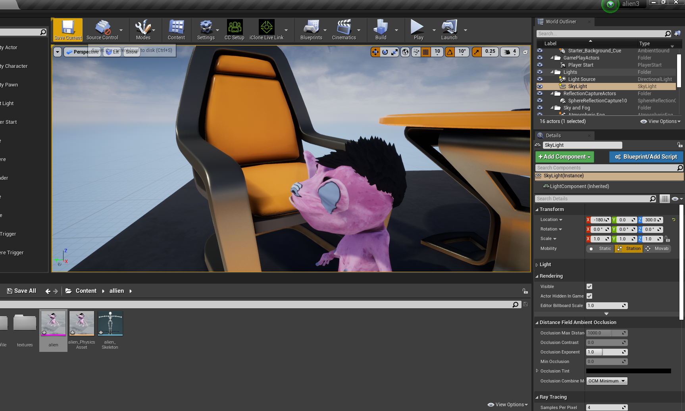Toggle visibility eye for Player Start
Image resolution: width=685 pixels, height=411 pixels.
tap(540, 65)
